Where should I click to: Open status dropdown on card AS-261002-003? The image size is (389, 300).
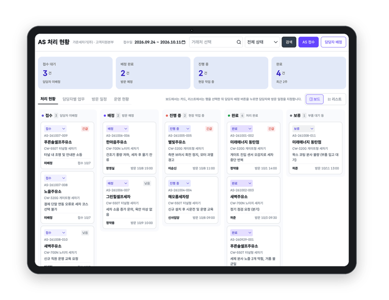click(241, 183)
